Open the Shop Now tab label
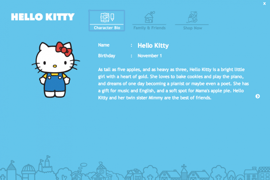Image resolution: width=270 pixels, height=180 pixels. (193, 28)
